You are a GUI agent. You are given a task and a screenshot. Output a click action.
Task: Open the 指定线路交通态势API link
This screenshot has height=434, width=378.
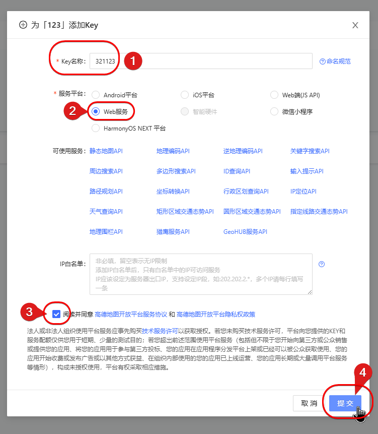[319, 212]
